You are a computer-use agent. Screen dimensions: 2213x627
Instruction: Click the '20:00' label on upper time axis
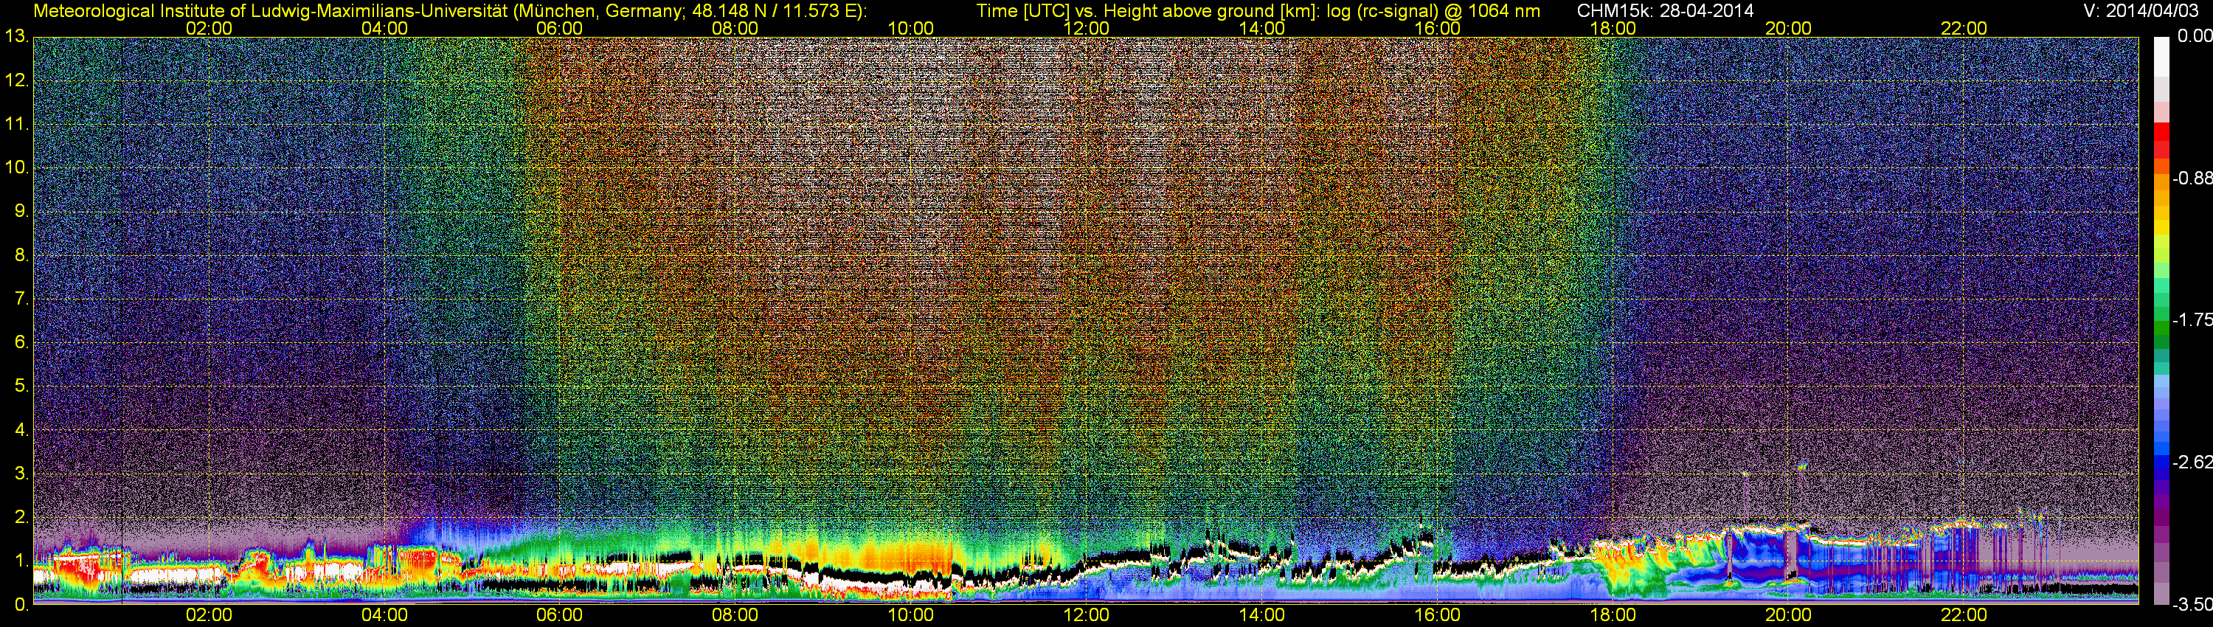click(1789, 28)
